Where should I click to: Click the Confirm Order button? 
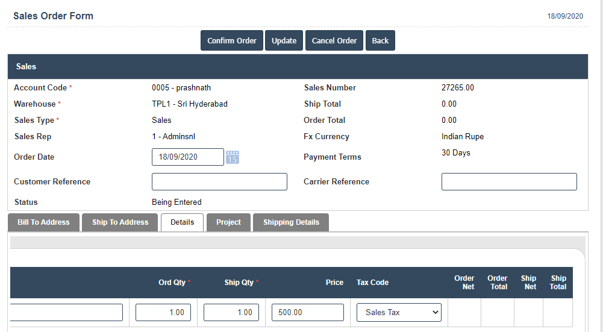coord(232,40)
